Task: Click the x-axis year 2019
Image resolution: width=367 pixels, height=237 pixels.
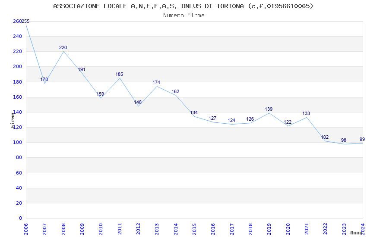Action: point(269,229)
